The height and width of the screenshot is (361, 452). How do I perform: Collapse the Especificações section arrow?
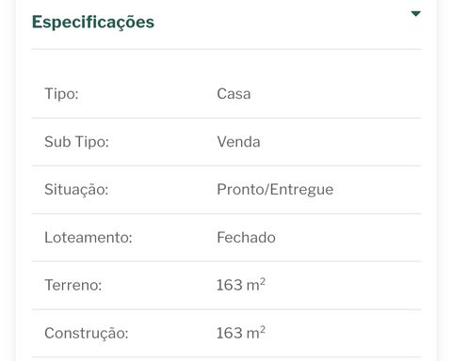(x=415, y=14)
